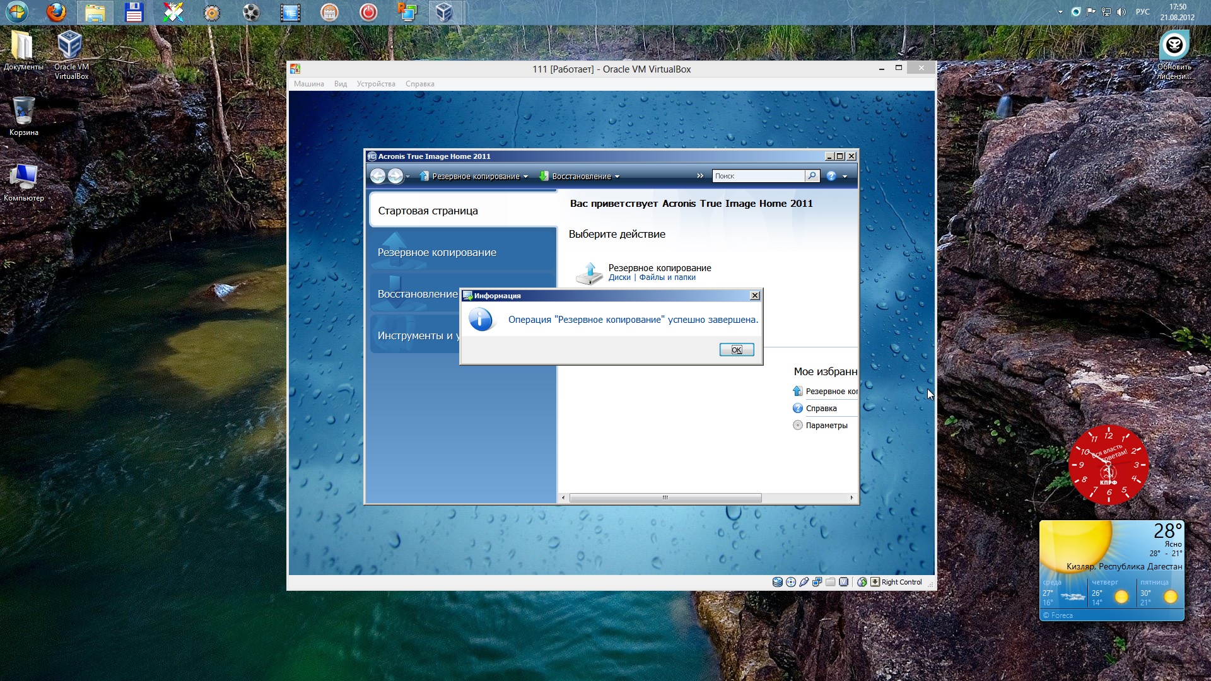Close the Информация dialog with its X
The image size is (1211, 681).
click(x=754, y=296)
